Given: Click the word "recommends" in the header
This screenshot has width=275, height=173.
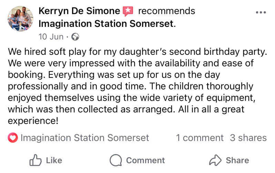Looking at the screenshot, I should point(166,11).
